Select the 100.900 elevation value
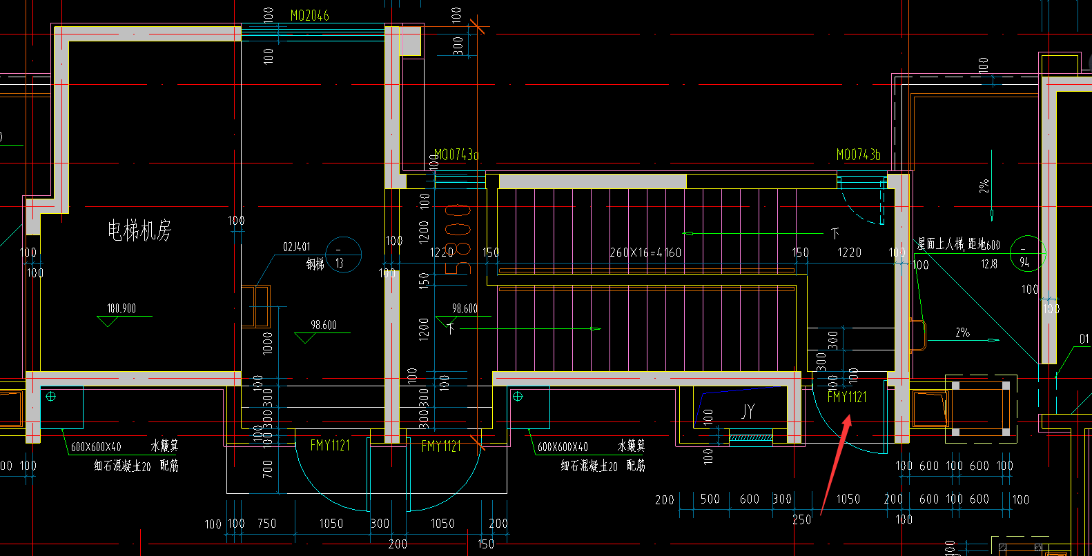Viewport: 1092px width, 556px height. click(x=121, y=308)
